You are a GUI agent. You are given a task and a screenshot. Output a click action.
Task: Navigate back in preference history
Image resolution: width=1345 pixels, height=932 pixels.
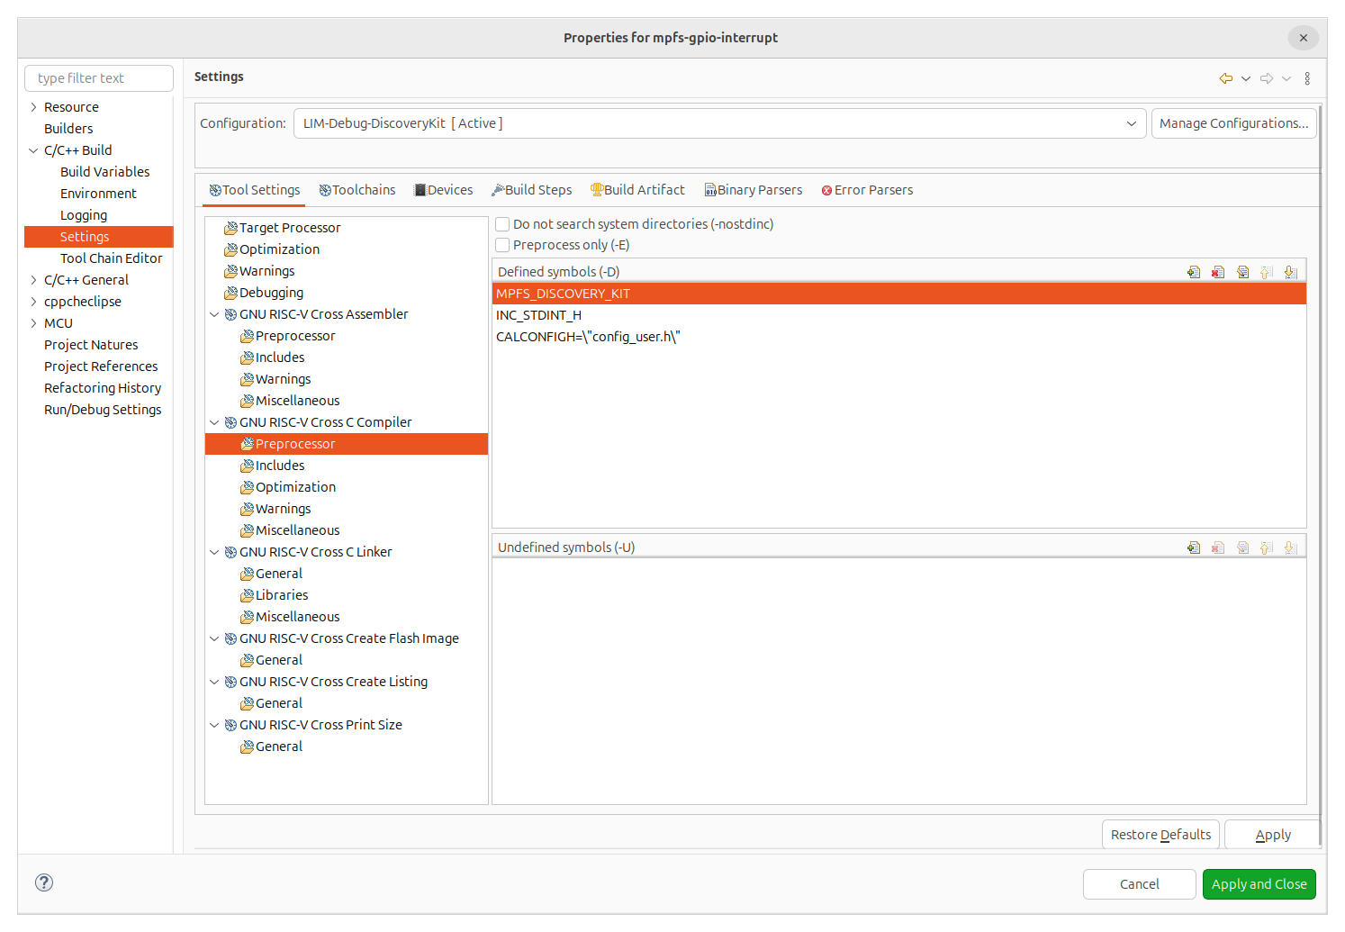(1225, 78)
